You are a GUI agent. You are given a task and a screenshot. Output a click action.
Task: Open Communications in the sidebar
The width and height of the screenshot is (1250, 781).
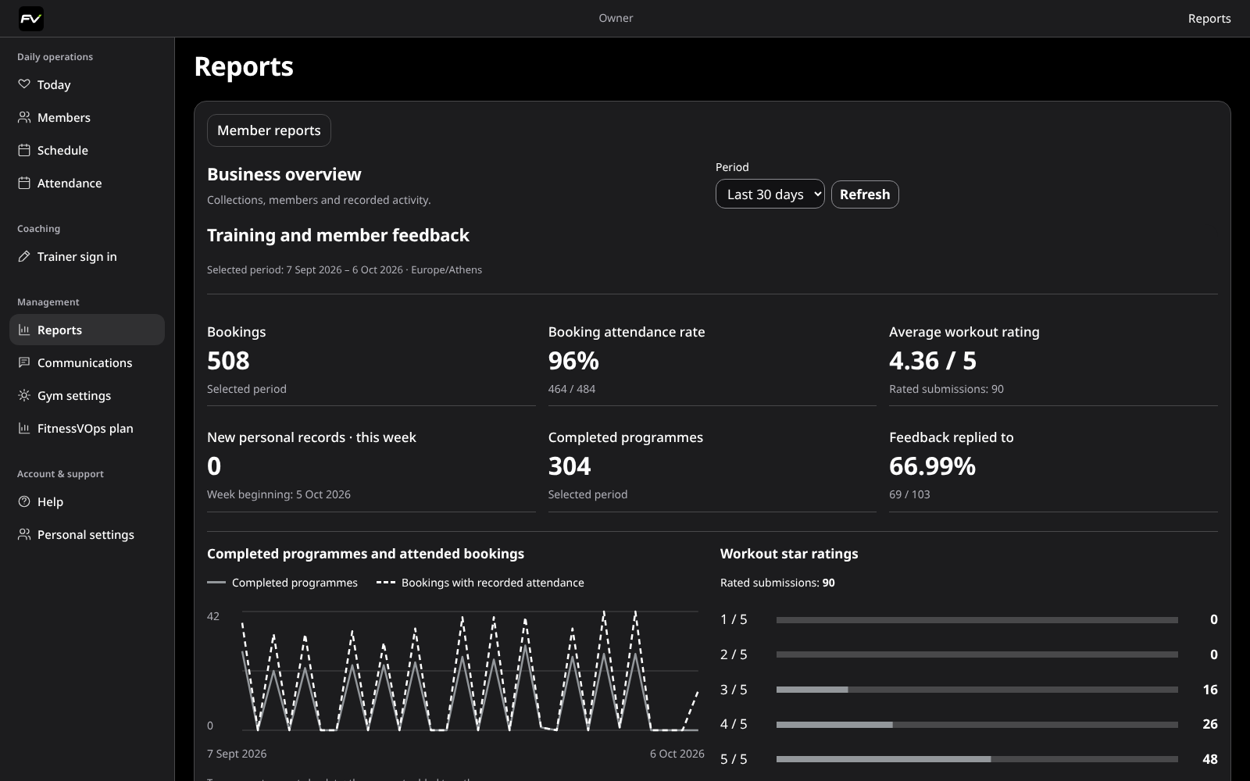point(87,362)
